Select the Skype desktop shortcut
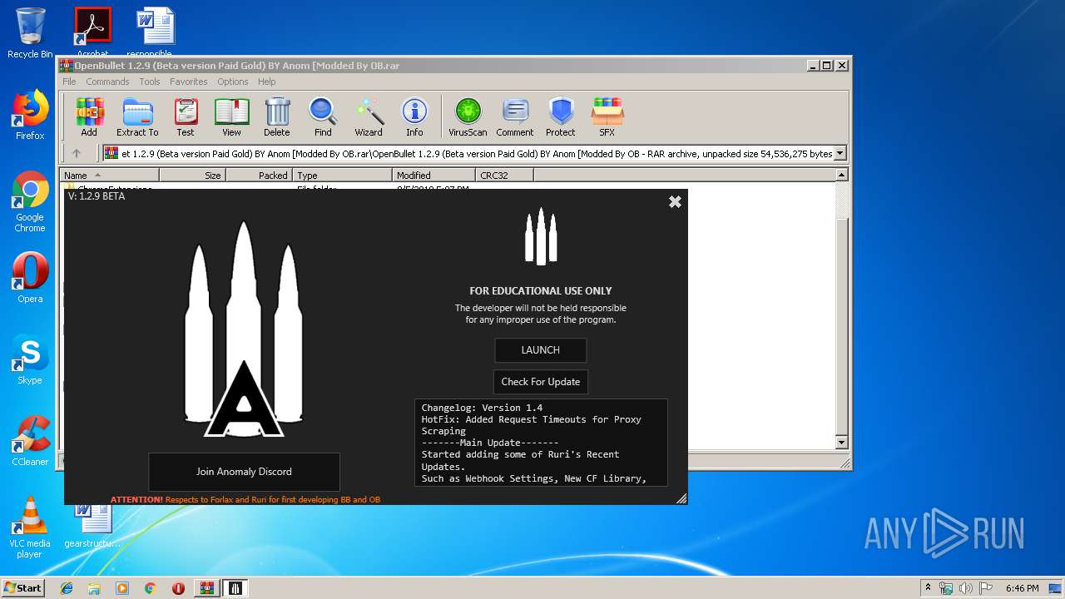The width and height of the screenshot is (1065, 599). (30, 360)
